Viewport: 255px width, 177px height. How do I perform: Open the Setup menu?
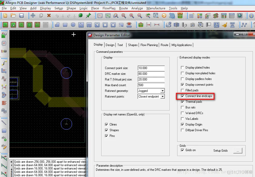pyautogui.click(x=59, y=8)
